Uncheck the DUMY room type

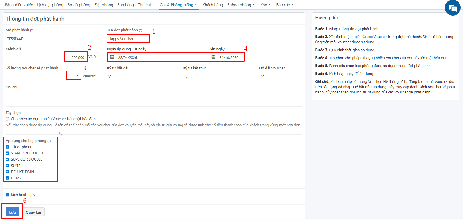coord(8,178)
